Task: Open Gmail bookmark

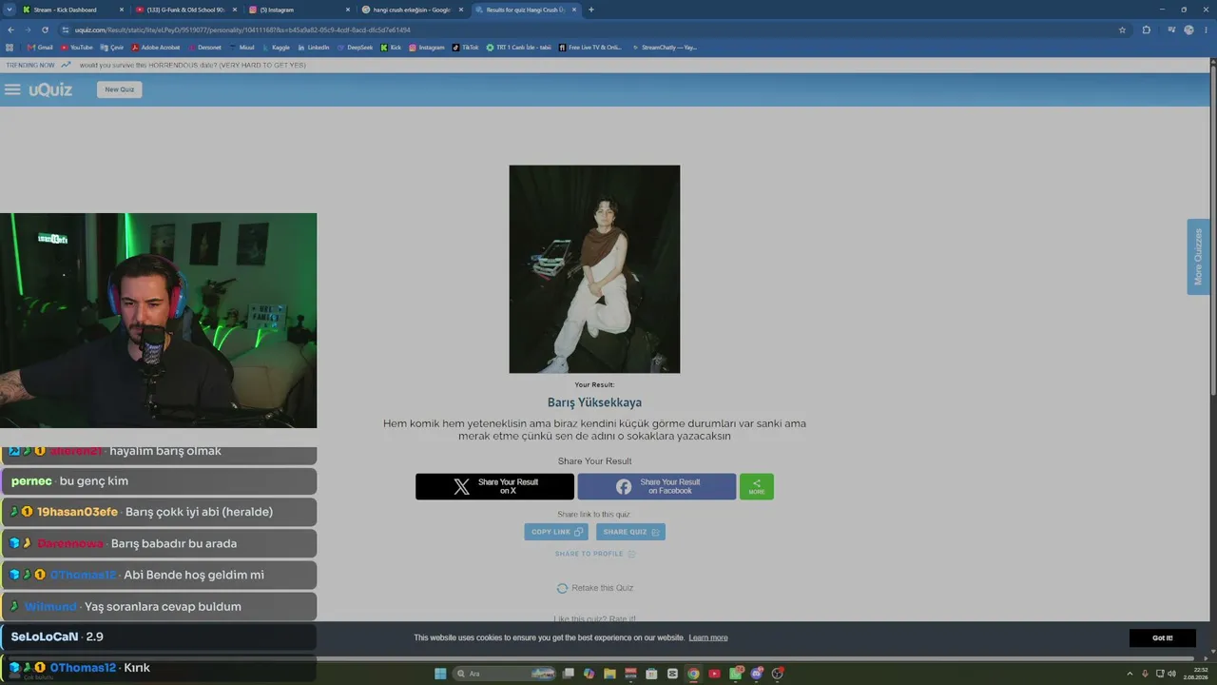Action: (x=40, y=48)
